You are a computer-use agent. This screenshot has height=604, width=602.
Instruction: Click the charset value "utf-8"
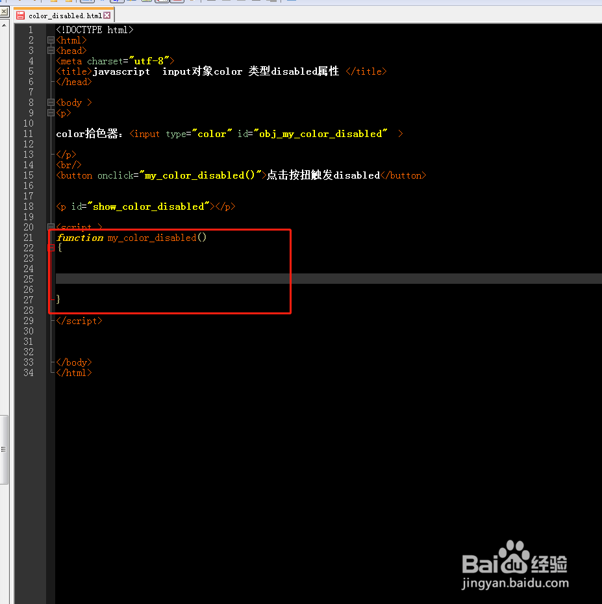pyautogui.click(x=149, y=61)
